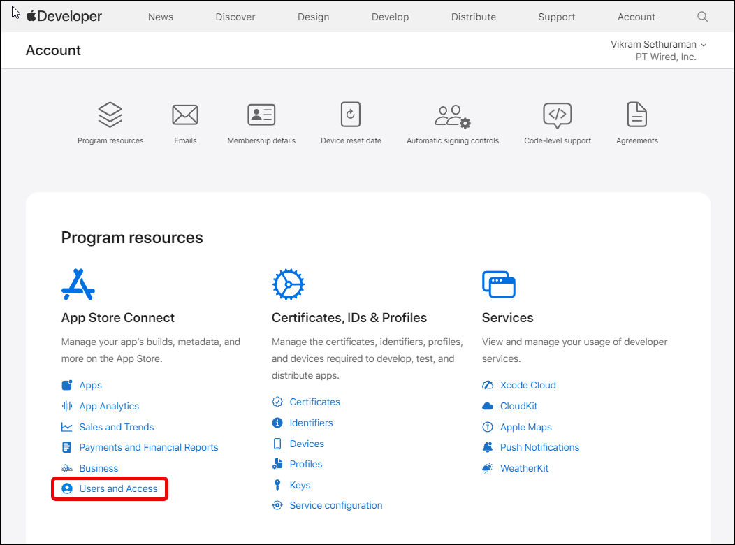Click the Device reset date icon
735x545 pixels.
pos(351,115)
